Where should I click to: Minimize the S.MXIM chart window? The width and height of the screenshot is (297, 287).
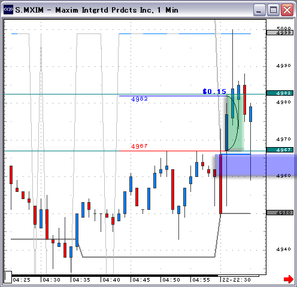[259, 10]
